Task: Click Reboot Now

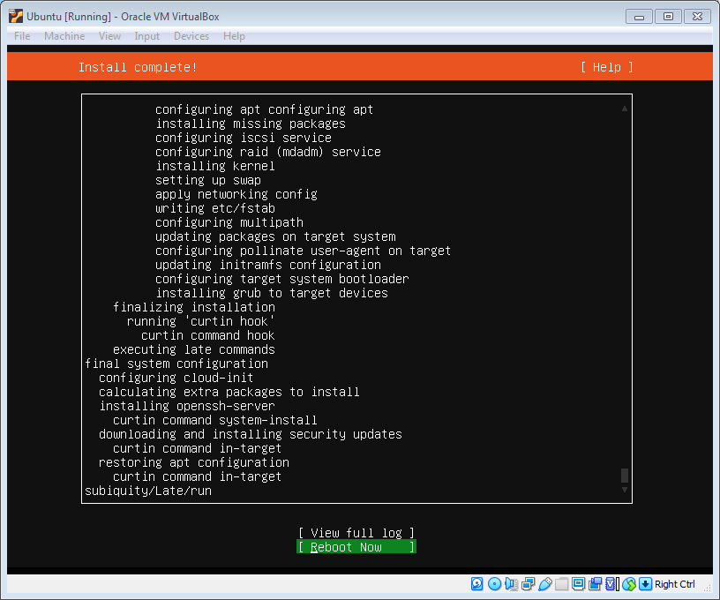Action: click(356, 547)
